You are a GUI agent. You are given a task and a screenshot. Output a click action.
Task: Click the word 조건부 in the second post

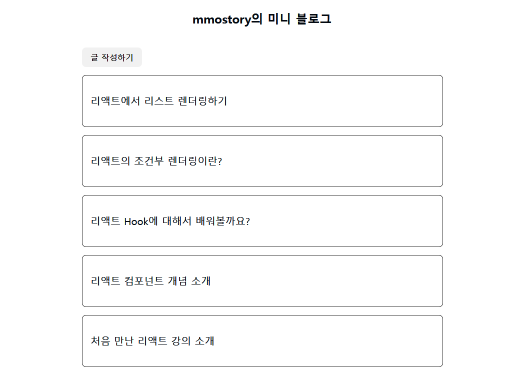pyautogui.click(x=148, y=161)
